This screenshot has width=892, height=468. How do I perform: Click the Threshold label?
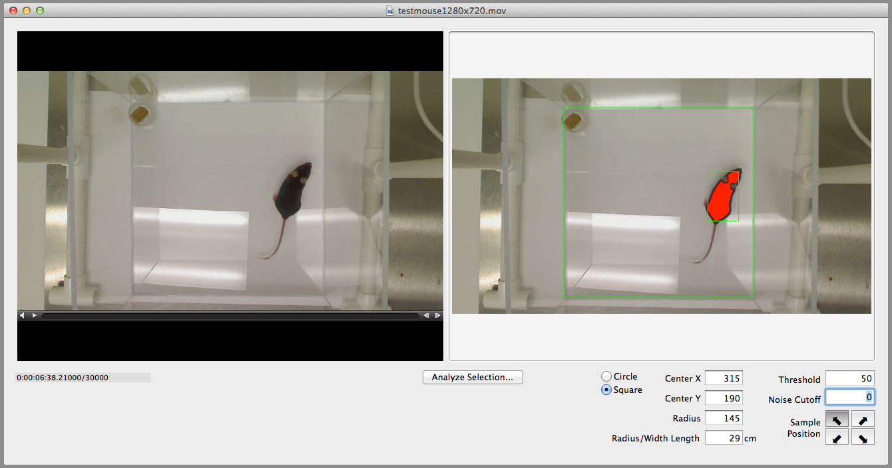click(x=799, y=380)
